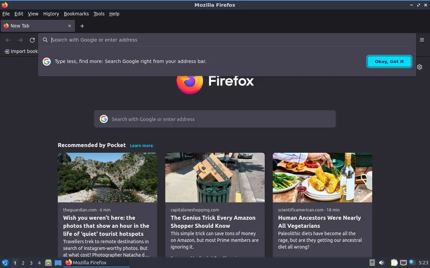This screenshot has height=268, width=430.
Task: Reload the current page
Action: coord(32,40)
